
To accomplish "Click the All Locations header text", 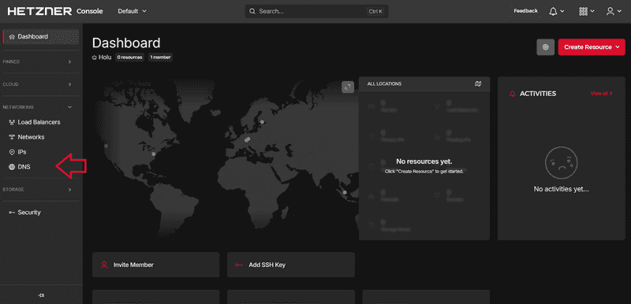I will click(x=384, y=84).
